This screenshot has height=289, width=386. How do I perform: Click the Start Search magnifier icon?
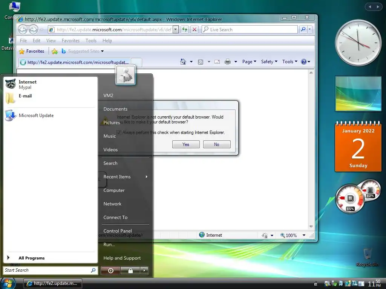(93, 270)
